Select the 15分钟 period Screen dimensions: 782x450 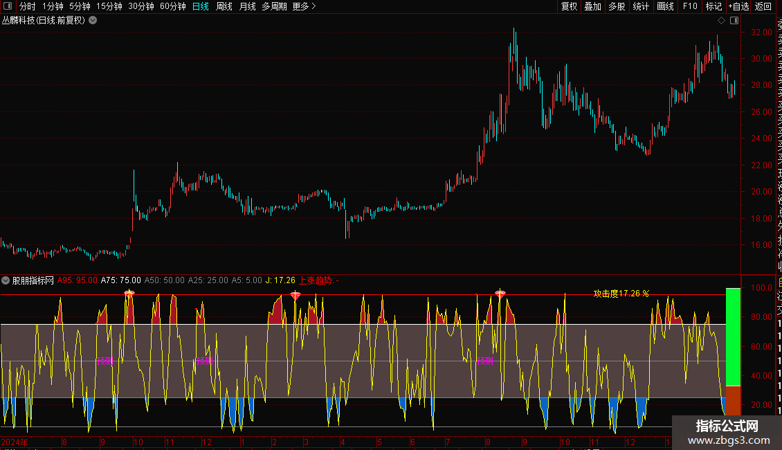109,6
